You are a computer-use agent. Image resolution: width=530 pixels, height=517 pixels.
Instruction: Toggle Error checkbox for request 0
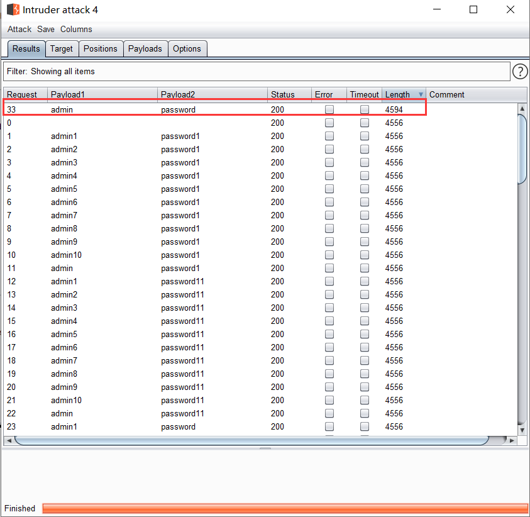329,123
